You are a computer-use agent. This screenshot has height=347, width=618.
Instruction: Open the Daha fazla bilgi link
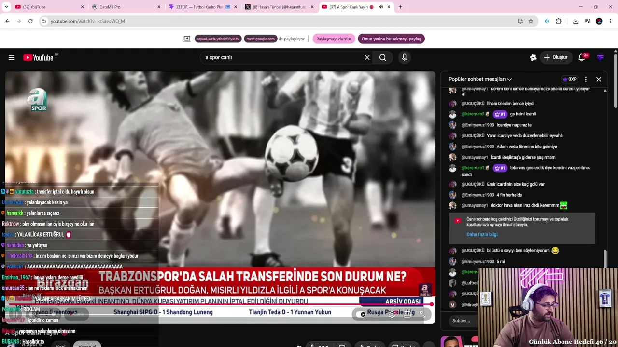point(482,235)
